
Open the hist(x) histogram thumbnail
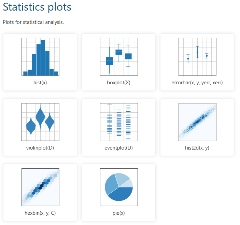tap(40, 57)
